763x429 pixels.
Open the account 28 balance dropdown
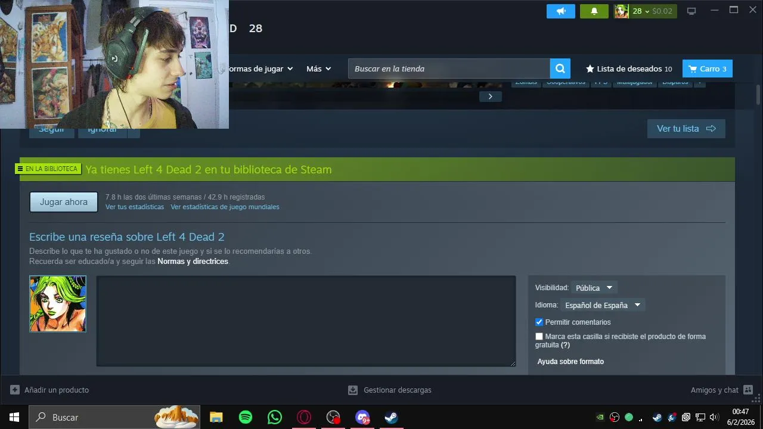(652, 11)
